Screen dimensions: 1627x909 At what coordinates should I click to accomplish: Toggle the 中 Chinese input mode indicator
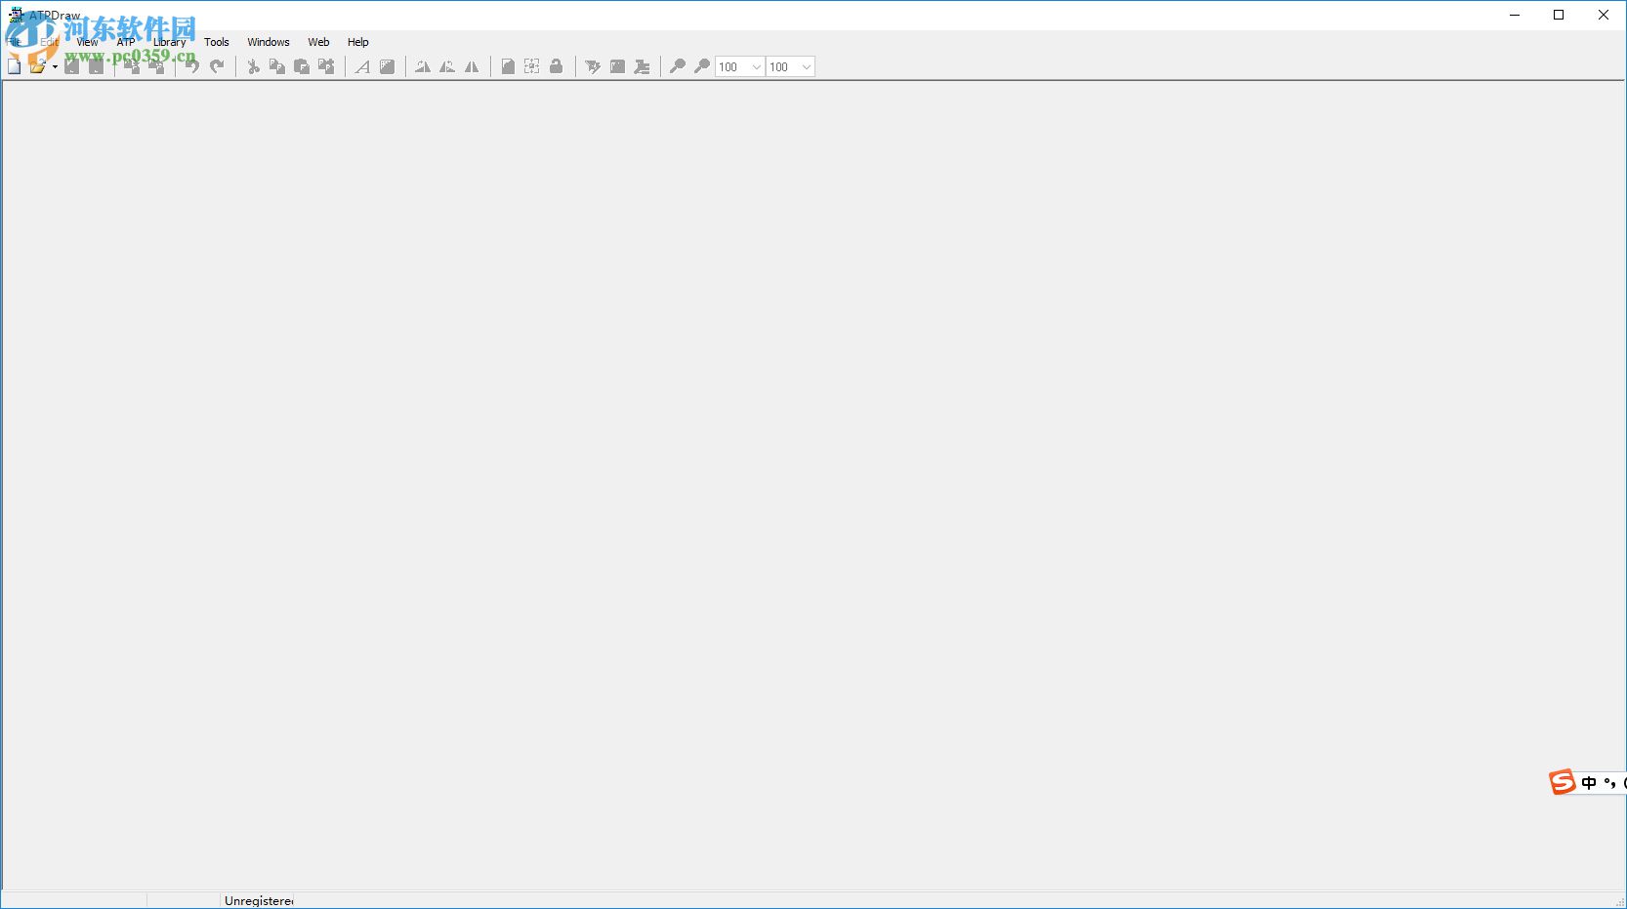1589,783
